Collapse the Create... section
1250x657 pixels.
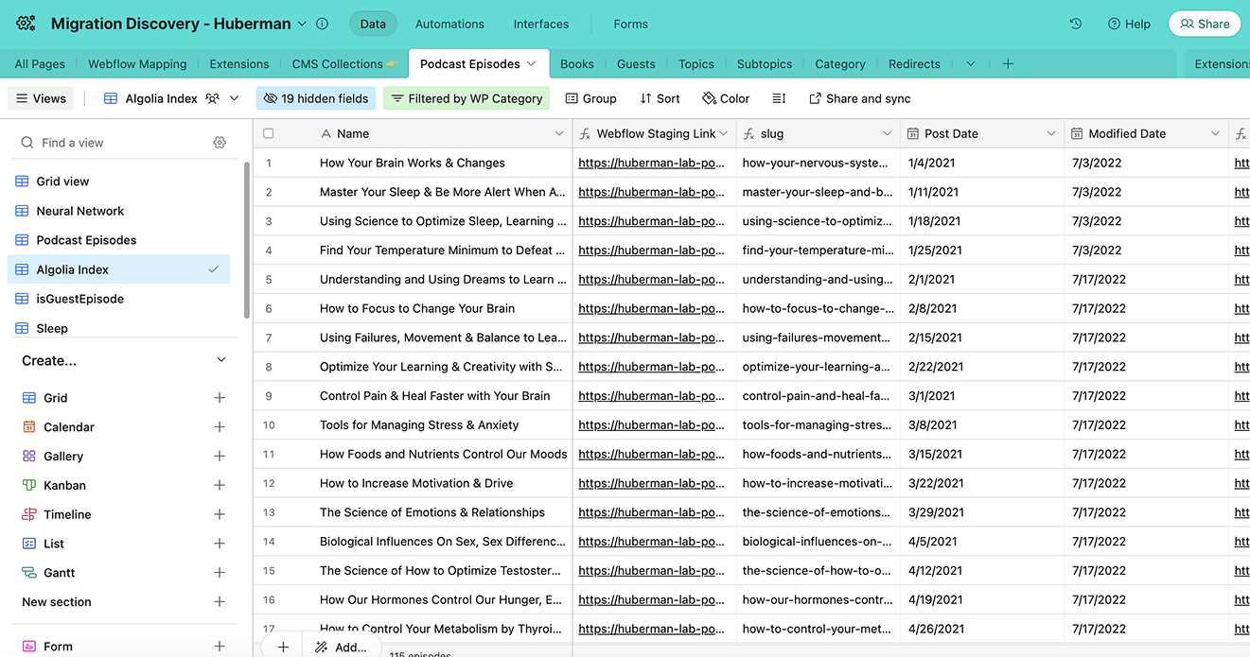pyautogui.click(x=221, y=360)
